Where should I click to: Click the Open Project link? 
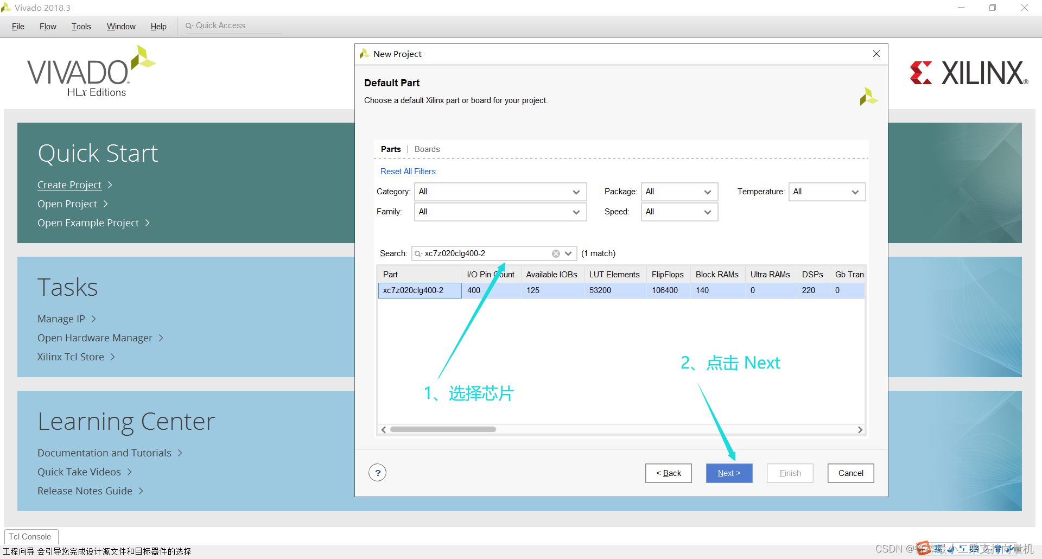[67, 204]
